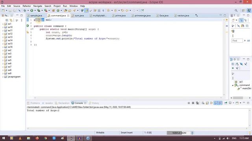Open the Project menu
252x141 pixels.
[x=57, y=6]
